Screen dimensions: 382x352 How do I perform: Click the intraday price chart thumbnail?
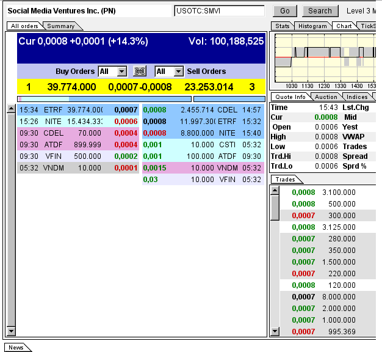point(325,58)
